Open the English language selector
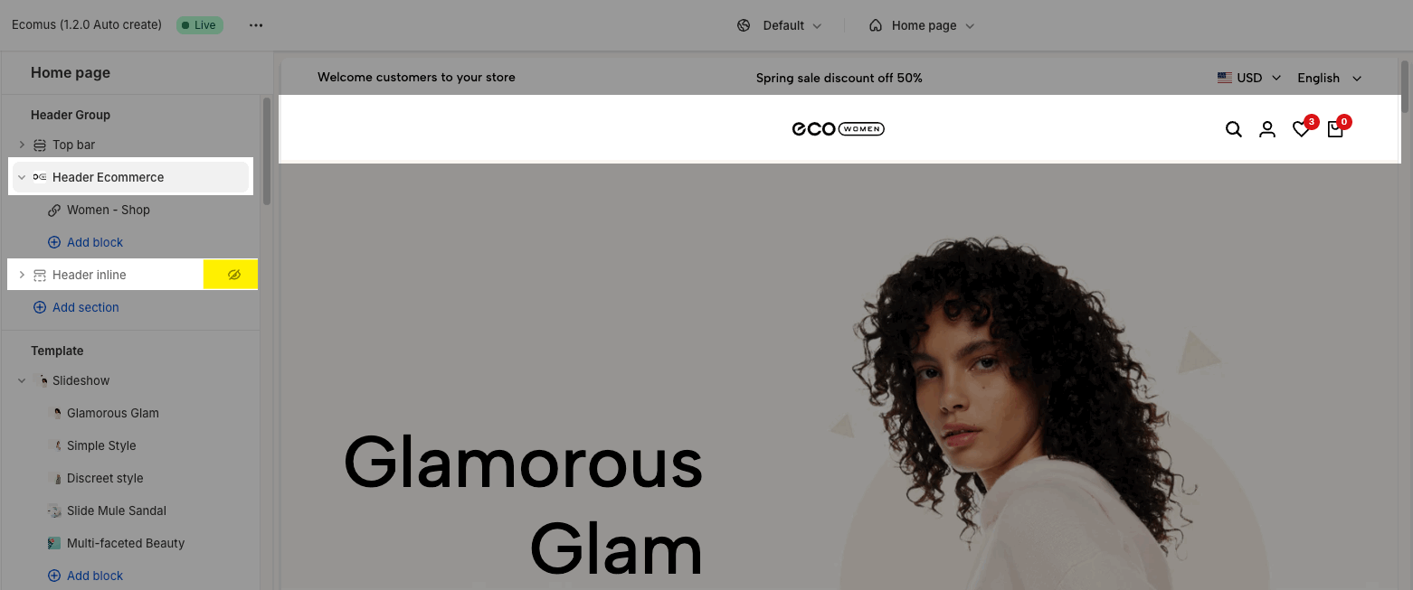This screenshot has width=1413, height=590. (x=1329, y=78)
